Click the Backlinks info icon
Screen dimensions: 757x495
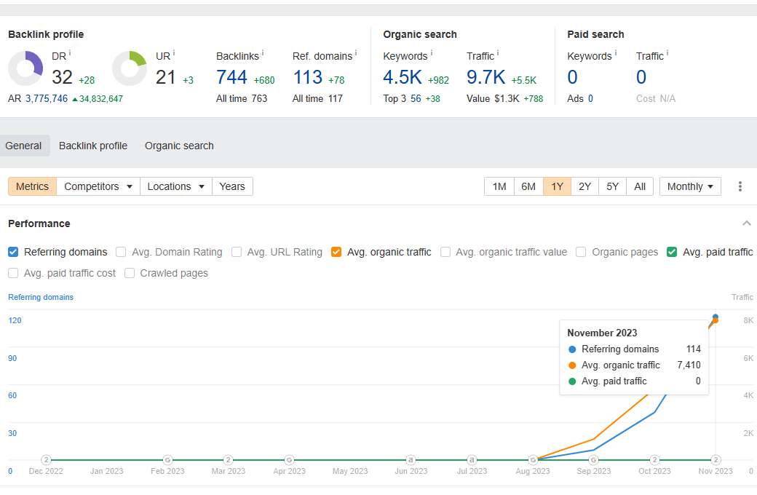(x=263, y=52)
